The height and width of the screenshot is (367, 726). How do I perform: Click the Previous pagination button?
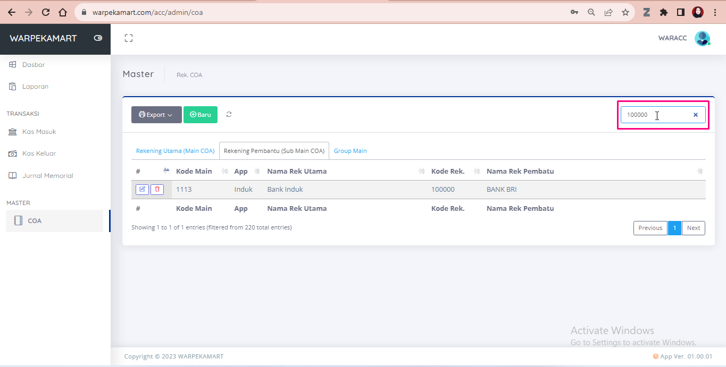coord(650,228)
